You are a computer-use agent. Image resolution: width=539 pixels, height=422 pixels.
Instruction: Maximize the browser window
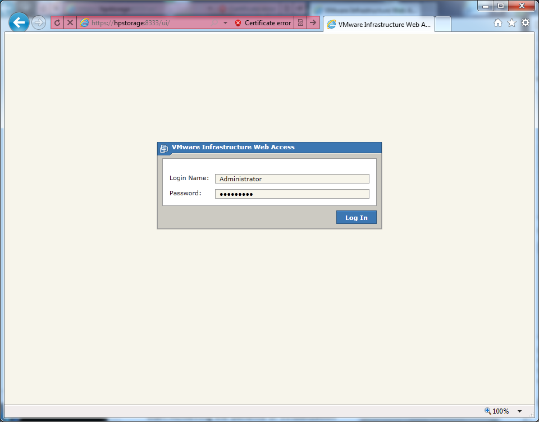pyautogui.click(x=501, y=6)
